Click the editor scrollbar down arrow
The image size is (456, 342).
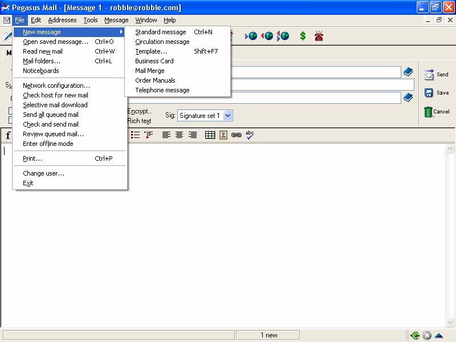point(450,322)
